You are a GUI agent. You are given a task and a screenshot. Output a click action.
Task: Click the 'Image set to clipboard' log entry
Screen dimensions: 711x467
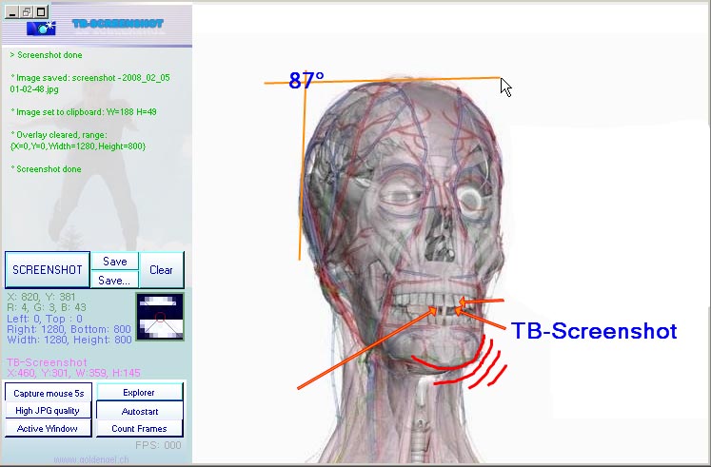[84, 112]
